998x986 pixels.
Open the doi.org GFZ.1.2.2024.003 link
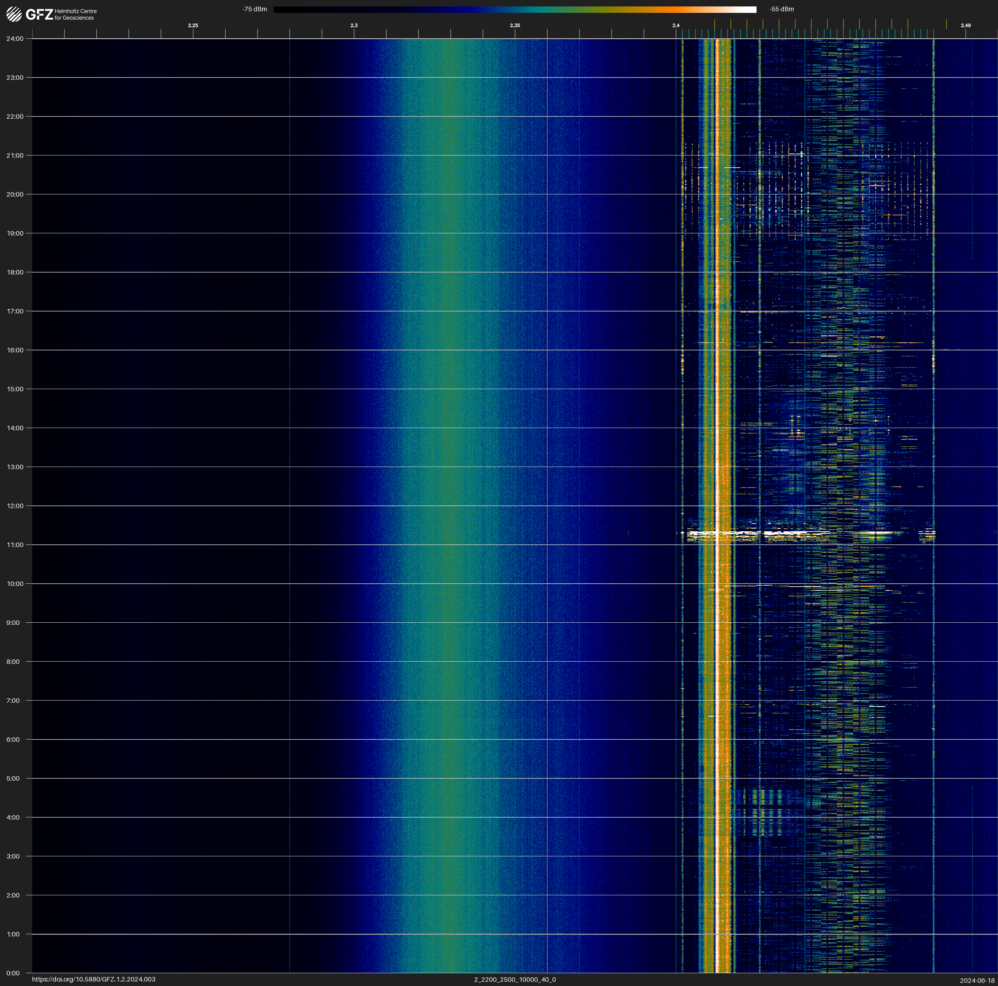pos(93,979)
